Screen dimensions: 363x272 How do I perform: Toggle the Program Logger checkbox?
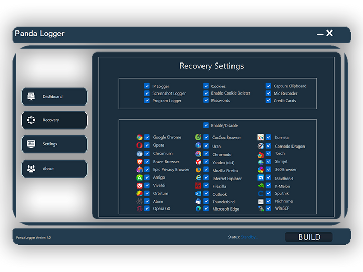pos(147,100)
